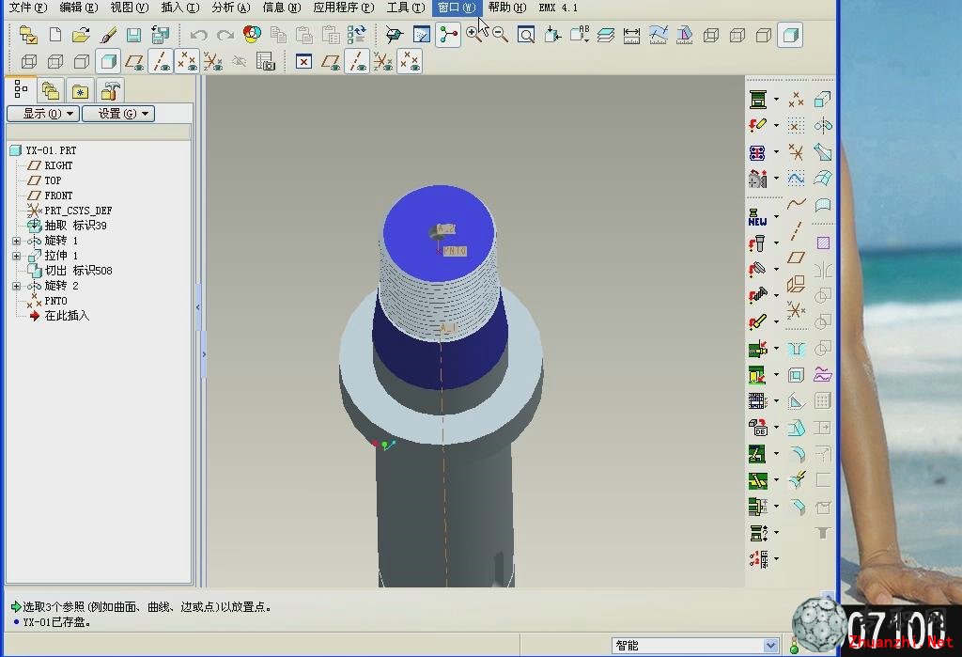This screenshot has width=962, height=657.
Task: Open the layers stack icon
Action: 606,35
